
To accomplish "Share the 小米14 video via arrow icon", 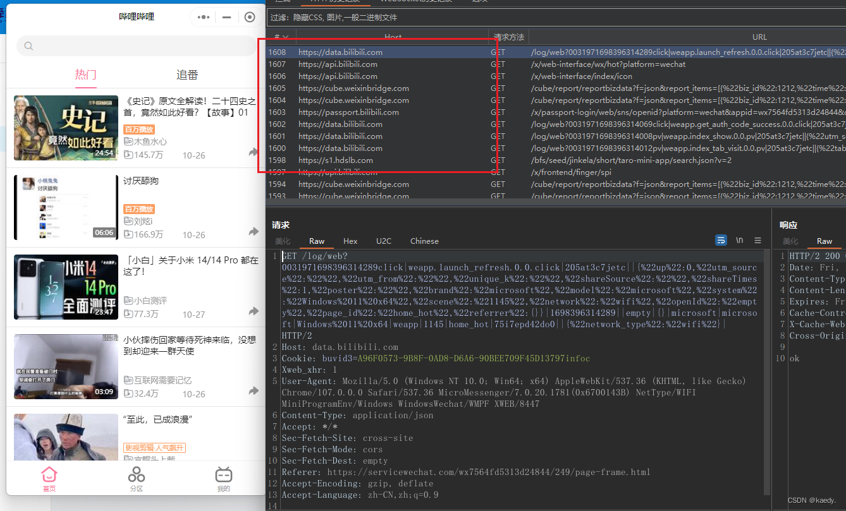I will pos(254,311).
